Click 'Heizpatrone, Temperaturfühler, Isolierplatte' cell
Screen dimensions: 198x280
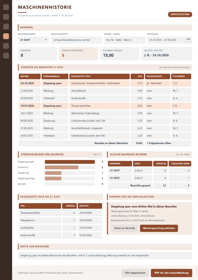[x=100, y=83]
